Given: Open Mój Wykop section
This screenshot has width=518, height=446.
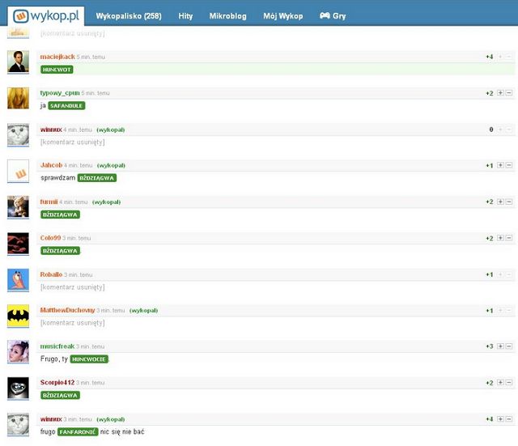Looking at the screenshot, I should [x=282, y=16].
